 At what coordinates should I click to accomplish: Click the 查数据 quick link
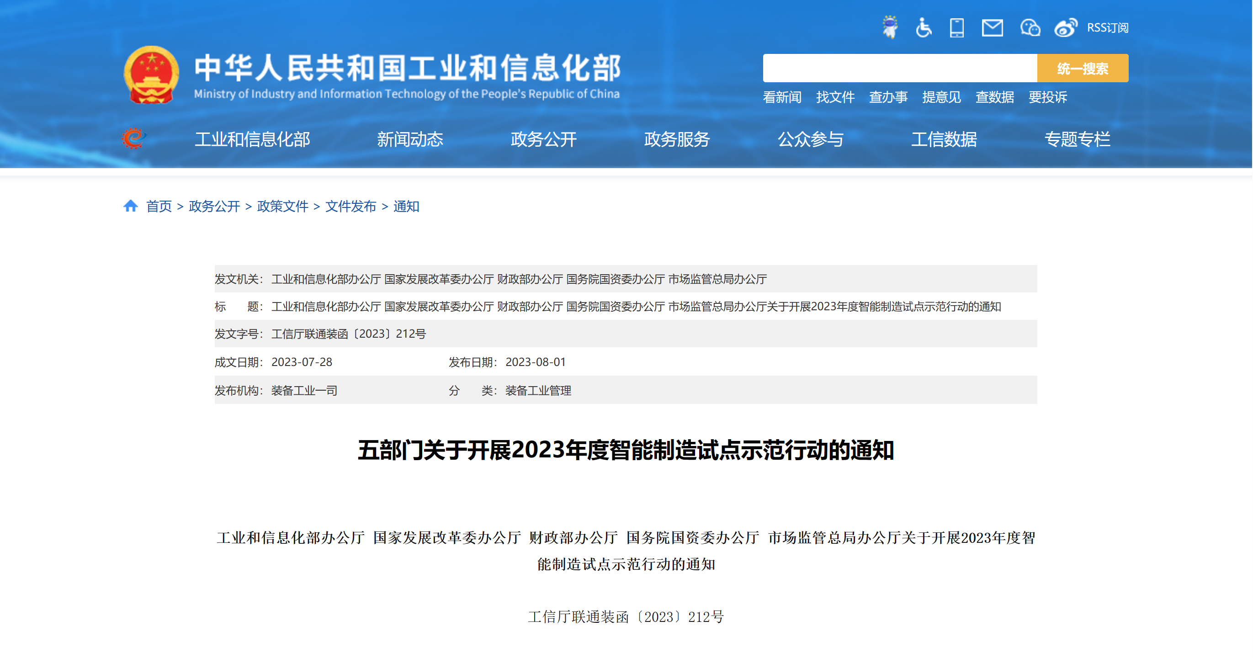coord(995,97)
